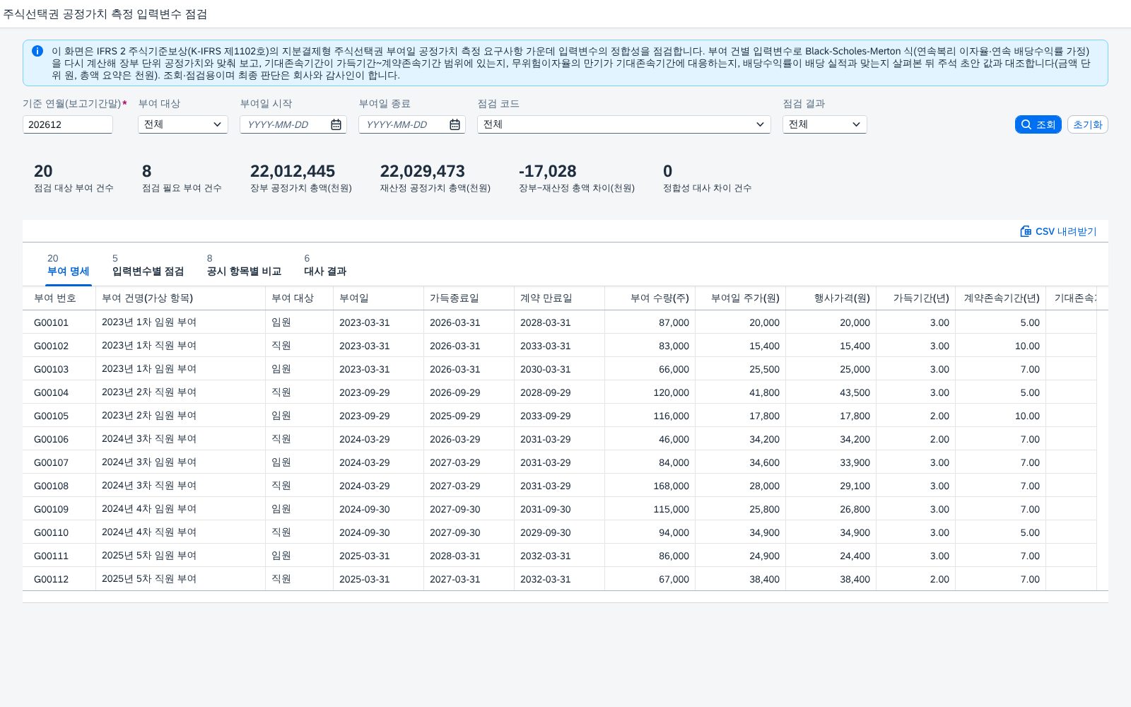Click the 8 점검 필요 부여 건수 figure
Viewport: 1131px width, 707px height.
pos(147,171)
